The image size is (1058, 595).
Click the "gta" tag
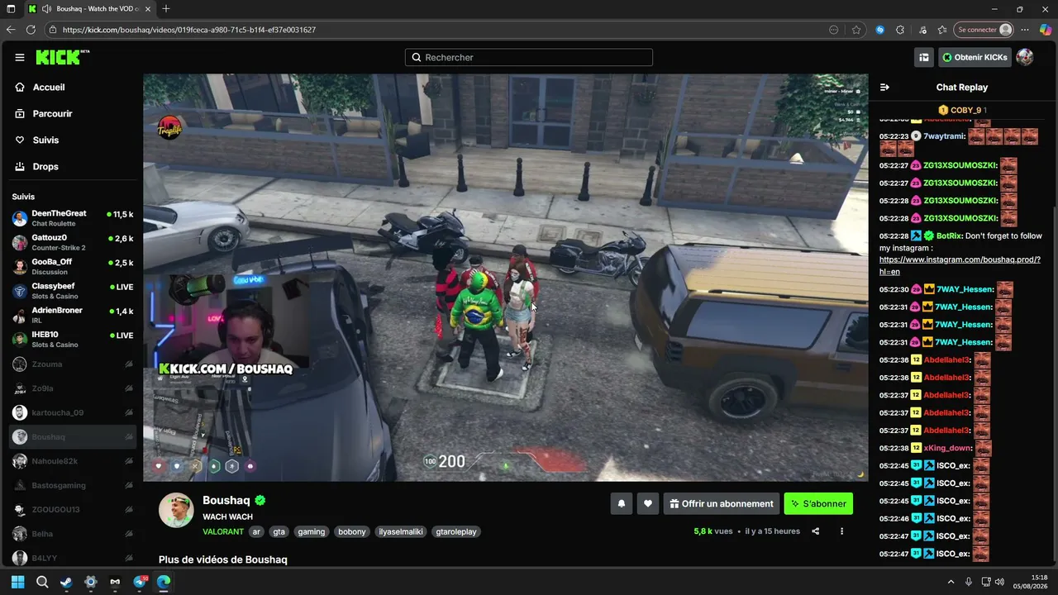(x=279, y=532)
